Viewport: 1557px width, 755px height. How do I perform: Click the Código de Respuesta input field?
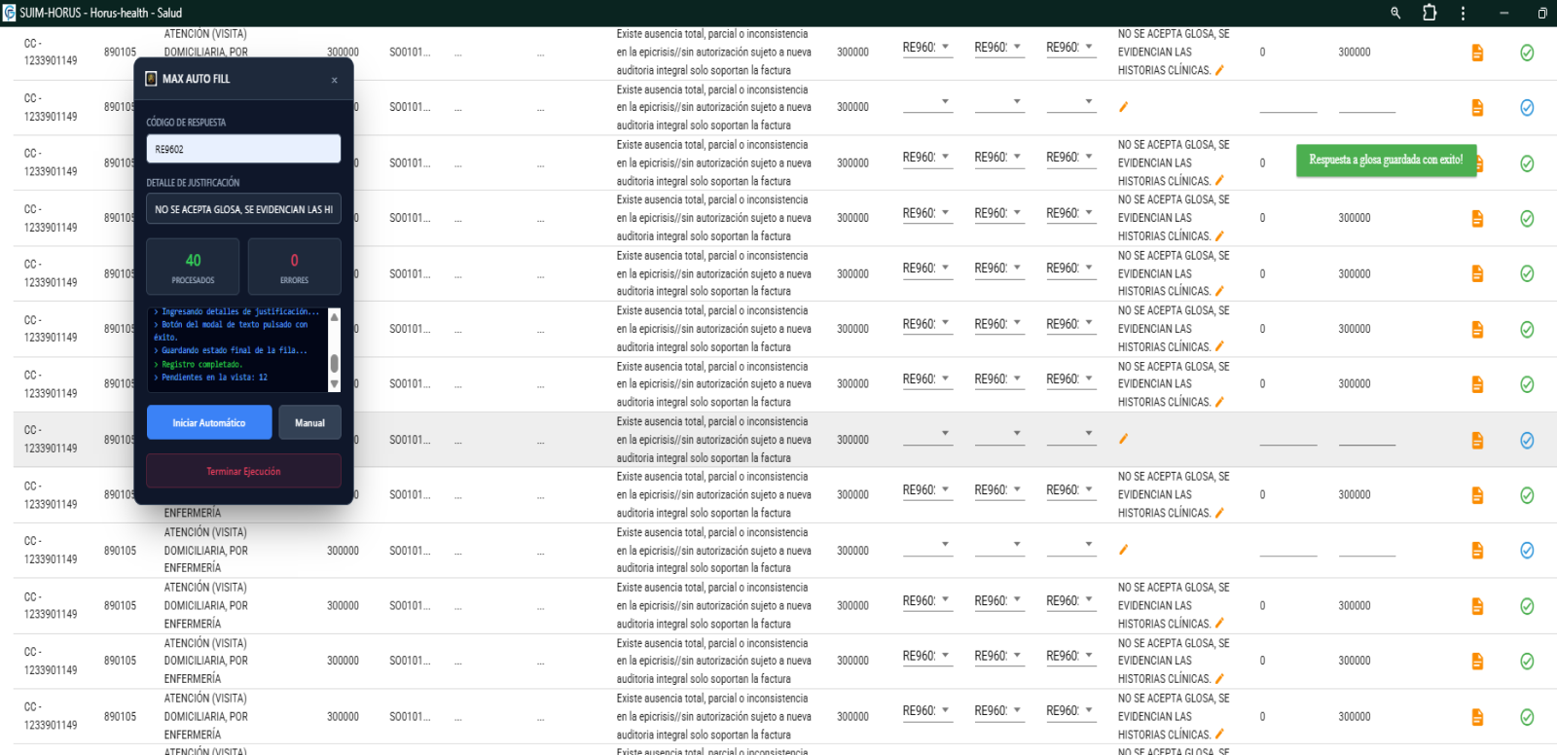pos(243,150)
